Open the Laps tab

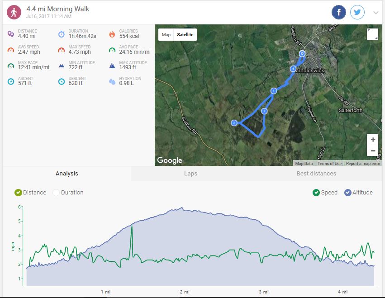click(x=190, y=174)
